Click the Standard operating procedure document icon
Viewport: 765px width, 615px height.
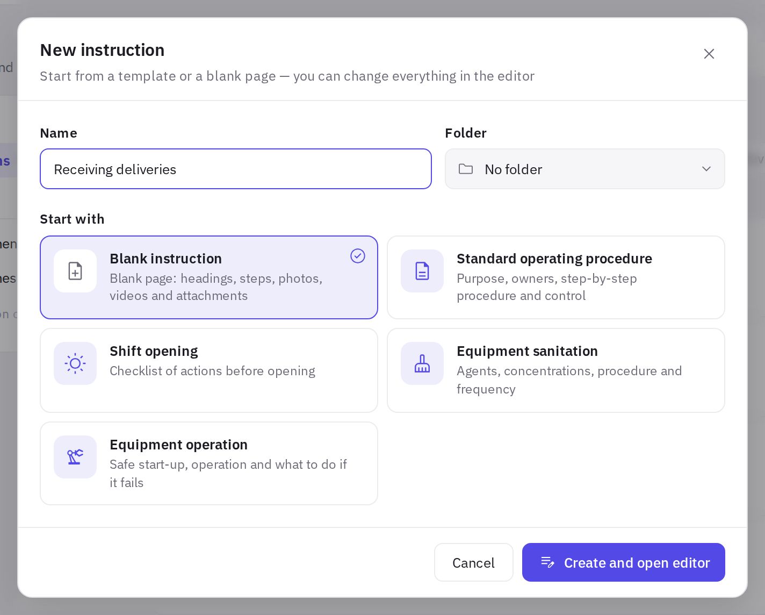[x=422, y=271]
